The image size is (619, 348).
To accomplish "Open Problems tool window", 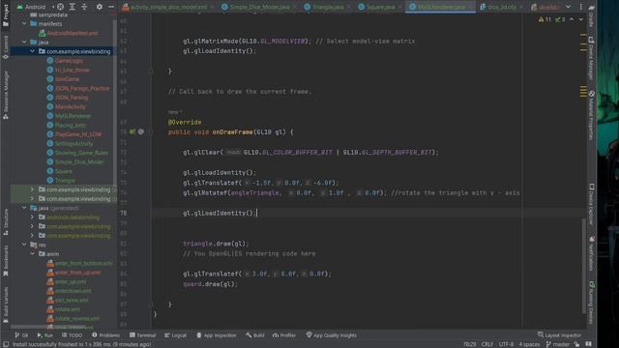I will pyautogui.click(x=105, y=335).
